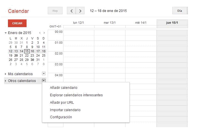Select day 20 in mini calendar
The image size is (212, 132).
click(16, 55)
